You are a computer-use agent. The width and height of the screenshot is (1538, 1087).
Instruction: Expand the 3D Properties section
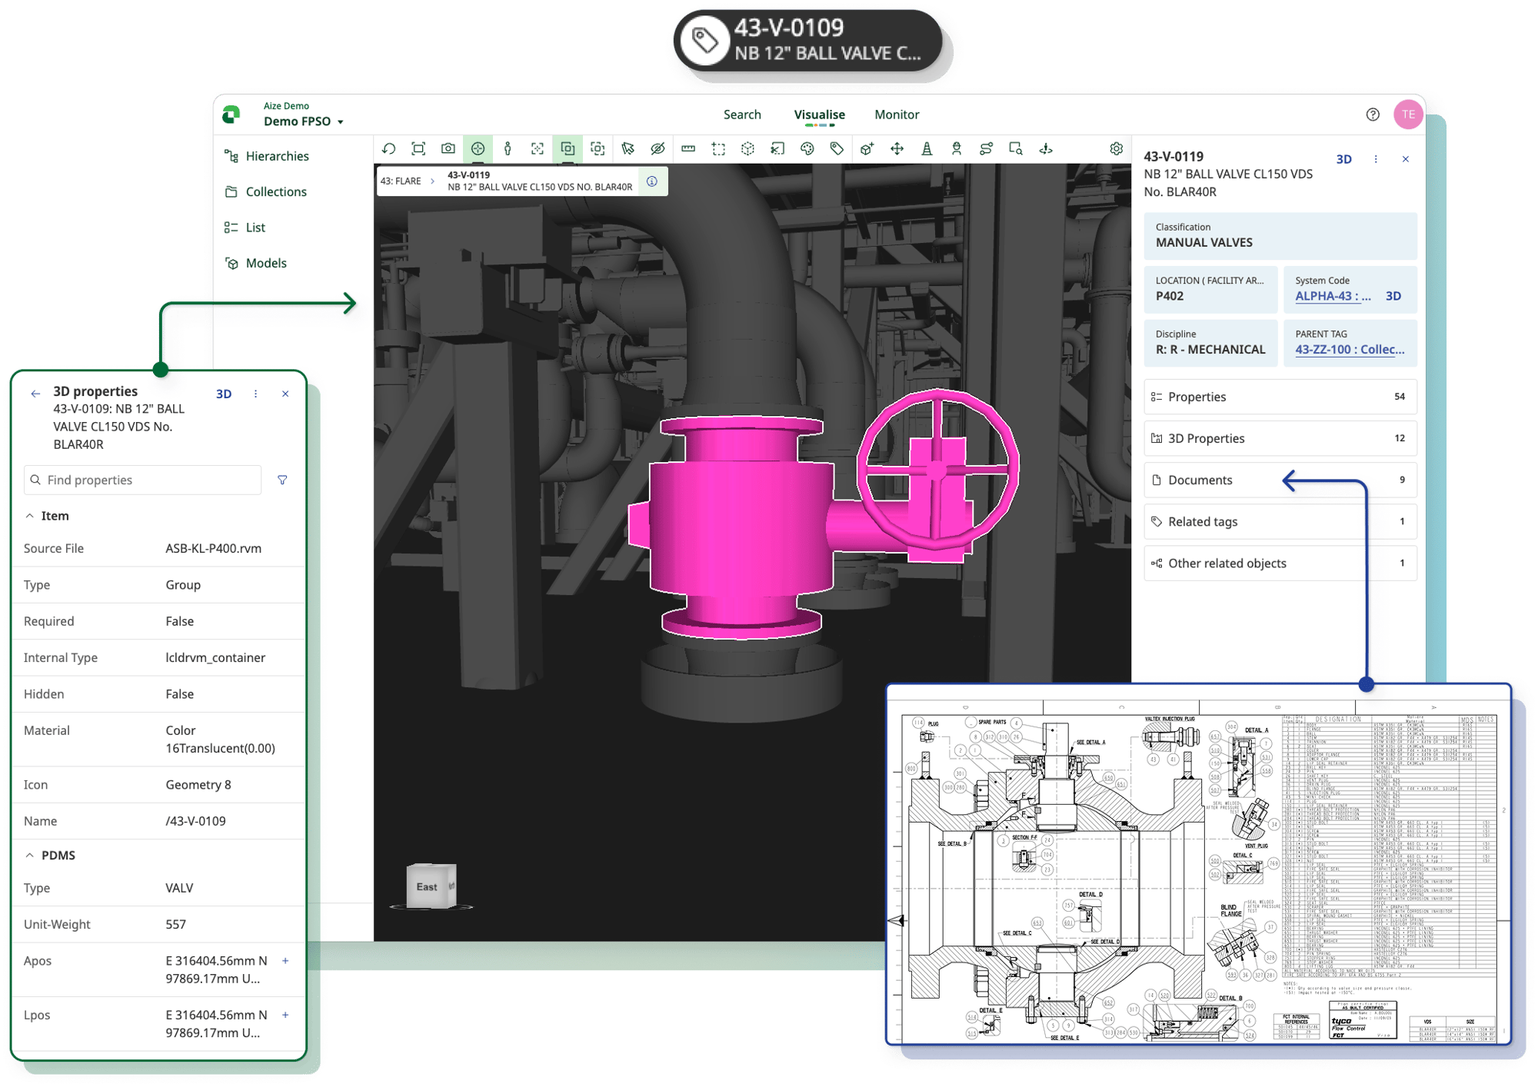[1280, 438]
